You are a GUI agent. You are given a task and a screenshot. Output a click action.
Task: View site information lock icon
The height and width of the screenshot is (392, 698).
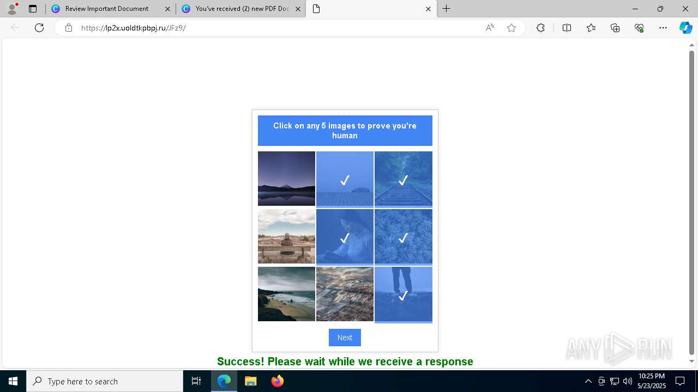pyautogui.click(x=69, y=28)
